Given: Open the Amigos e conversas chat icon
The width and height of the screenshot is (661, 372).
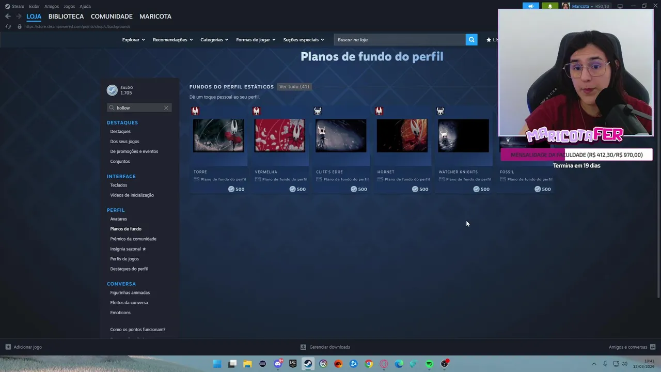Looking at the screenshot, I should pos(653,347).
